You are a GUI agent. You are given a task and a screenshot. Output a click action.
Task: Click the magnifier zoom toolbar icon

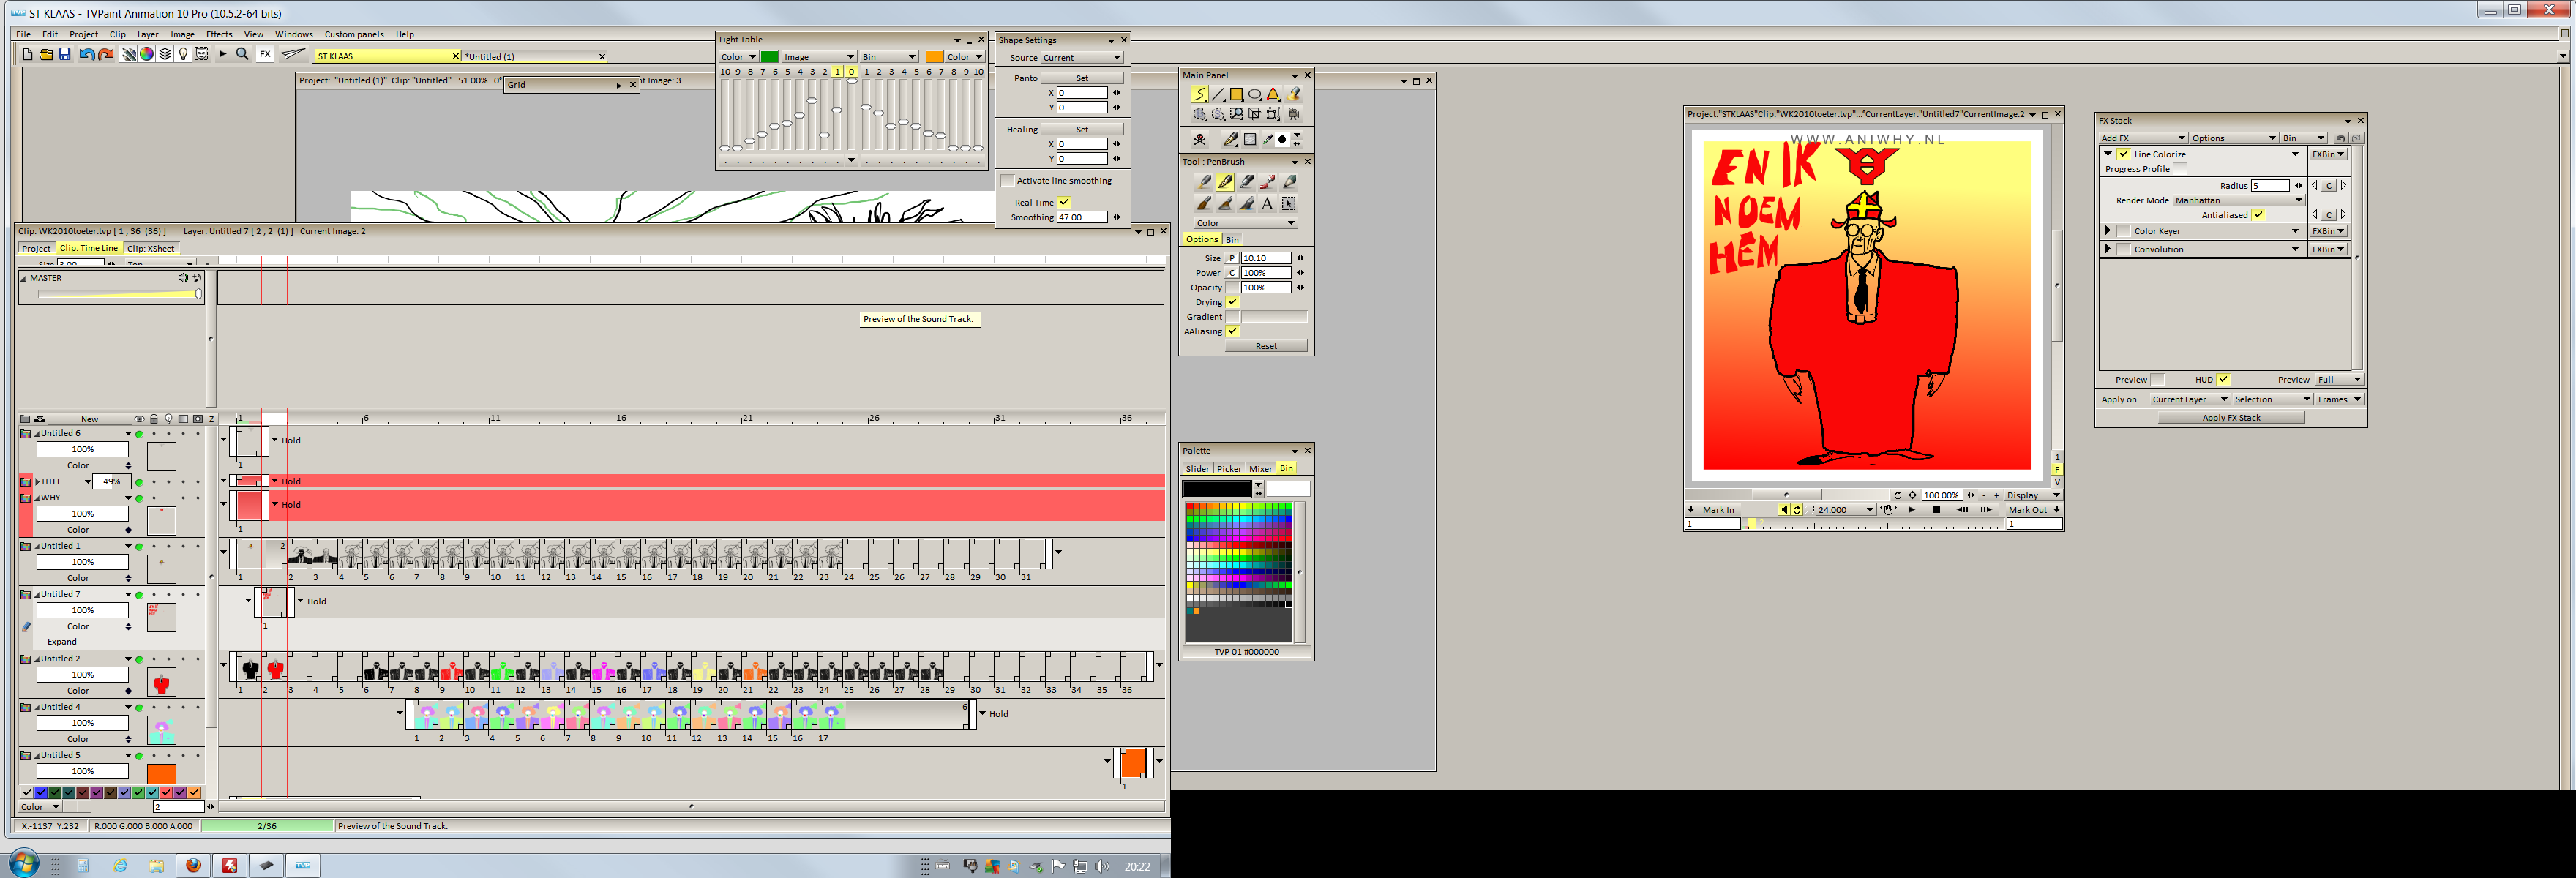242,55
